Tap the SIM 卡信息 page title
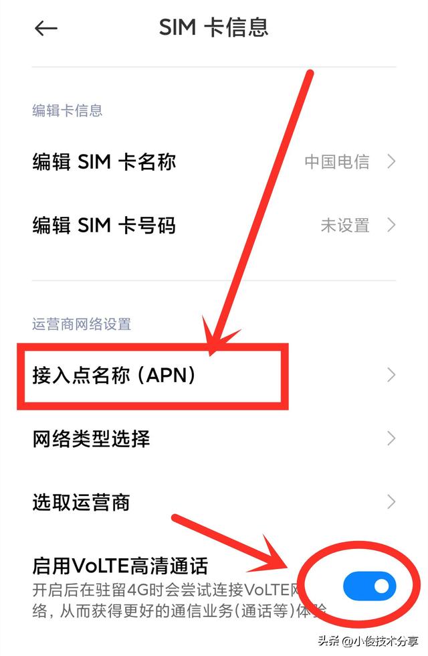Viewport: 428px width, 656px height. pyautogui.click(x=213, y=27)
